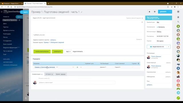Open Диск in left menu
This screenshot has height=103, width=183.
click(5, 23)
